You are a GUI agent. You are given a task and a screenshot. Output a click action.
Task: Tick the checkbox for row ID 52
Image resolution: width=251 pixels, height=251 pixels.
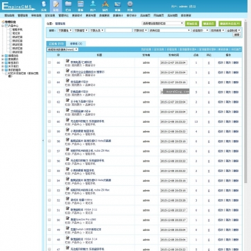pyautogui.click(x=49, y=200)
